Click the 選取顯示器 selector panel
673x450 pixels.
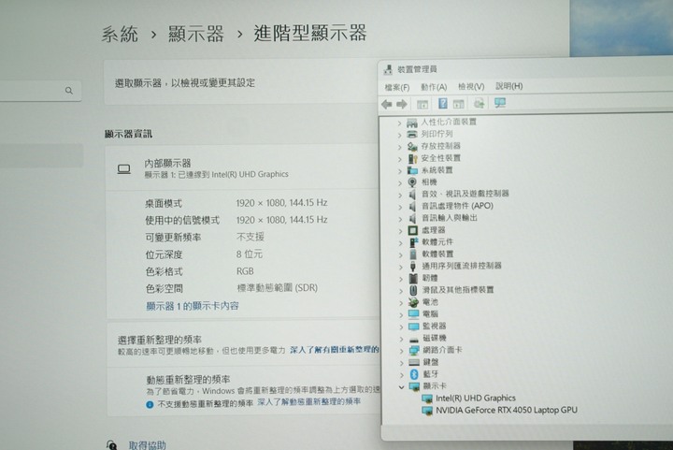(240, 82)
